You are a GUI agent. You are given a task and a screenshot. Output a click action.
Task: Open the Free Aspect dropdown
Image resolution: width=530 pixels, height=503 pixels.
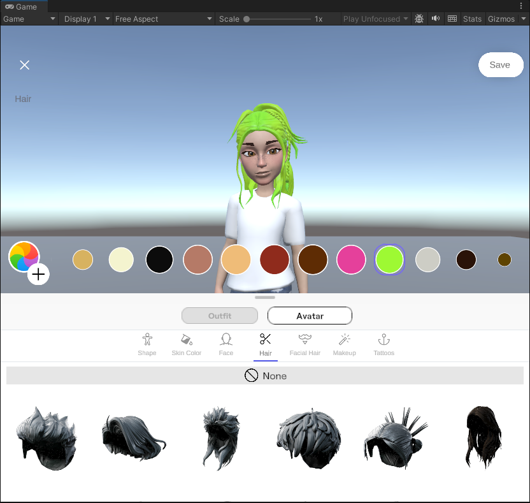coord(164,19)
